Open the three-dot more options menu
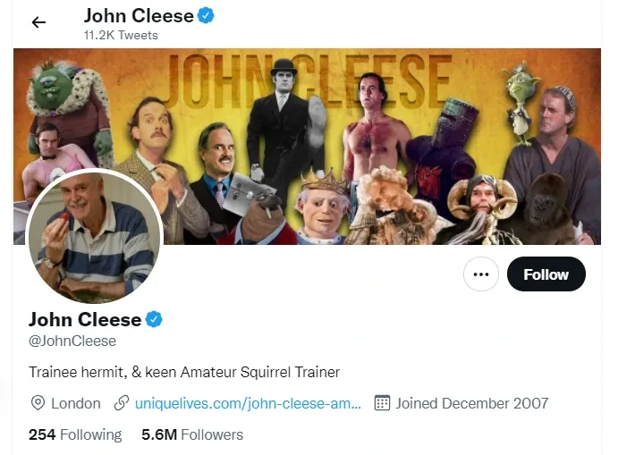 pyautogui.click(x=481, y=274)
